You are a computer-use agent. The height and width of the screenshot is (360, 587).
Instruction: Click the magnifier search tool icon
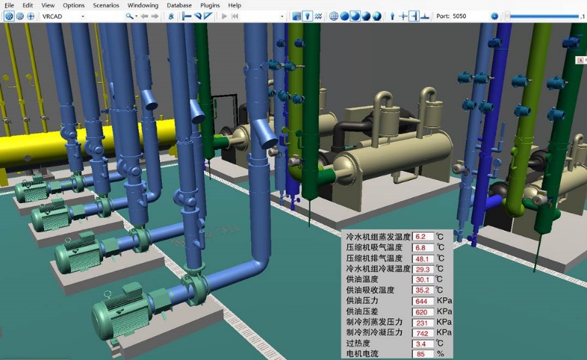[x=129, y=16]
